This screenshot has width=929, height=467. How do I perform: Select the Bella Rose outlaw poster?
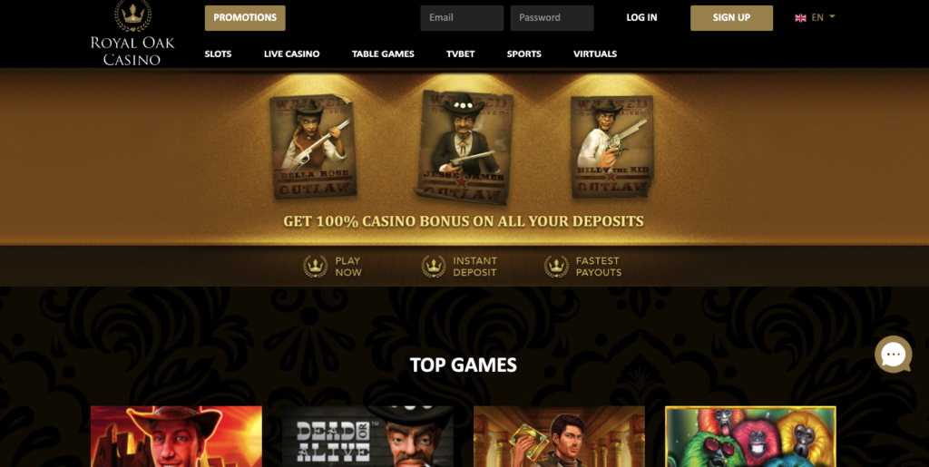(x=313, y=146)
